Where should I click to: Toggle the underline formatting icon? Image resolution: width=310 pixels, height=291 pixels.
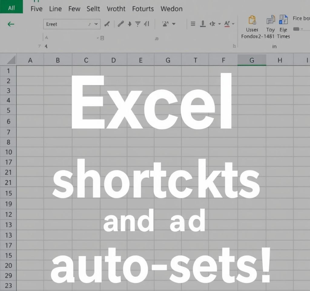[203, 24]
